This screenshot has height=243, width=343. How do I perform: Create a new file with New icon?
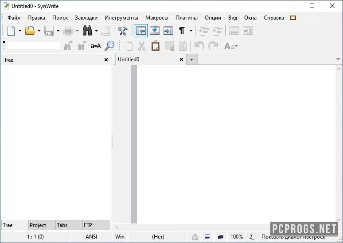pos(11,31)
